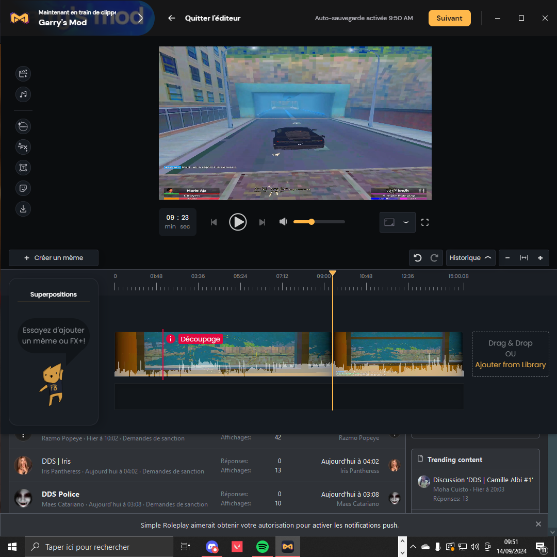Screen dimensions: 557x557
Task: Click the timeline ruler at 05:24
Action: pos(240,276)
